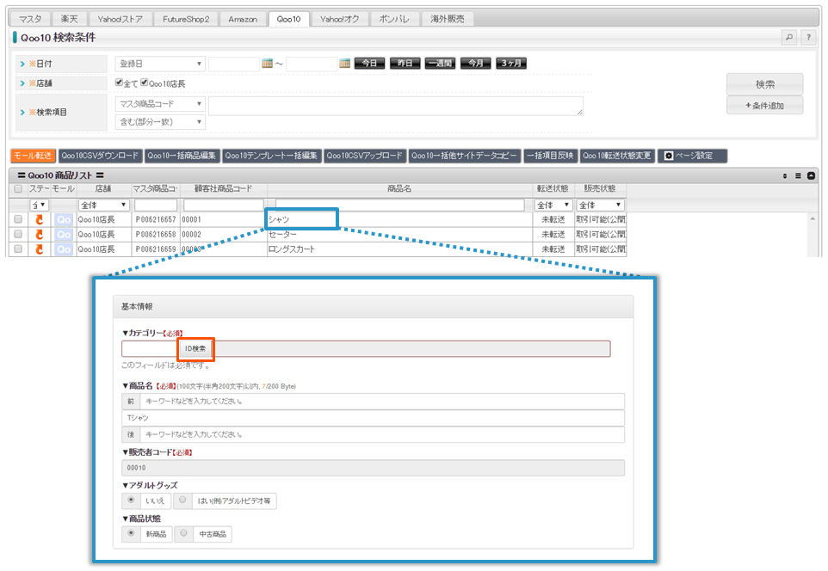Image resolution: width=828 pixels, height=571 pixels.
Task: Open the end date calendar picker icon
Action: click(x=345, y=64)
